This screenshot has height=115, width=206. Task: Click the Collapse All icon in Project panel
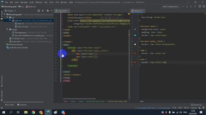[x=43, y=11]
